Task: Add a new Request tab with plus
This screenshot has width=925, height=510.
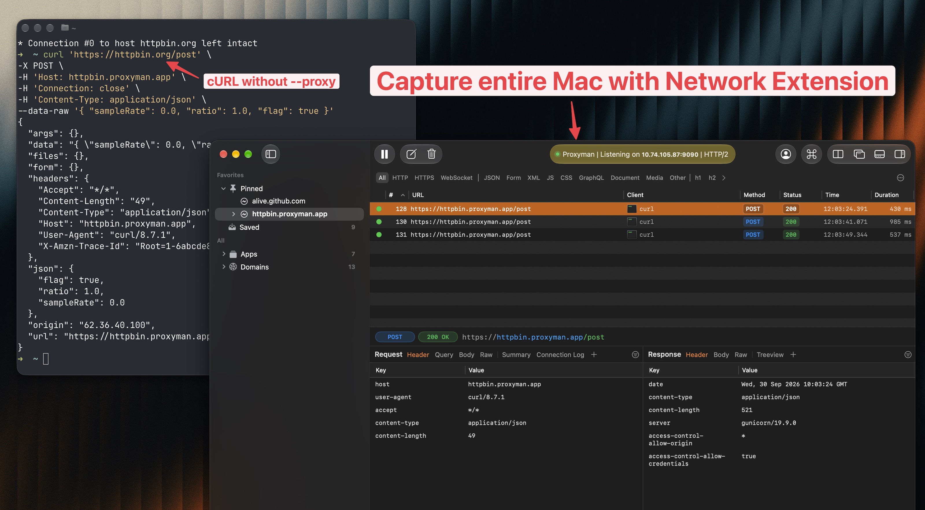Action: (594, 355)
